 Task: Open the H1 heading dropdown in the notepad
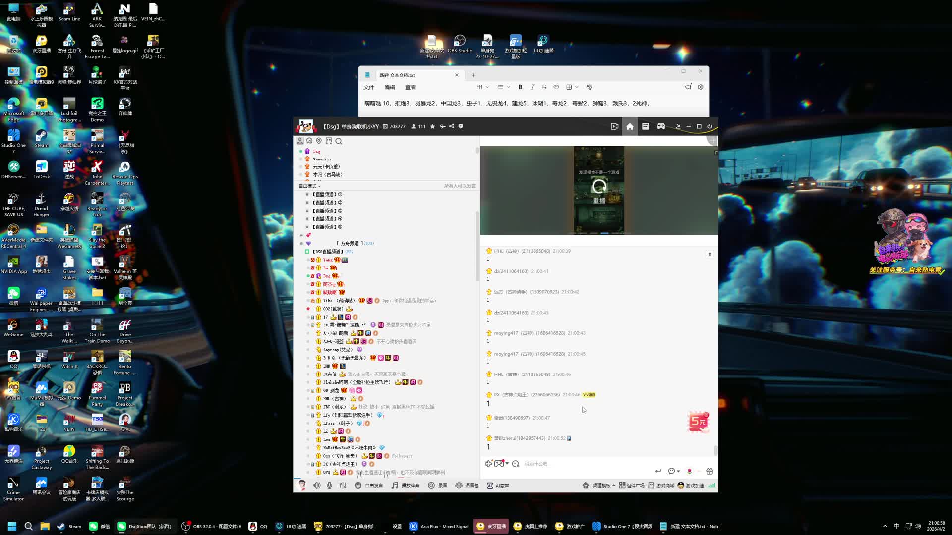[482, 87]
